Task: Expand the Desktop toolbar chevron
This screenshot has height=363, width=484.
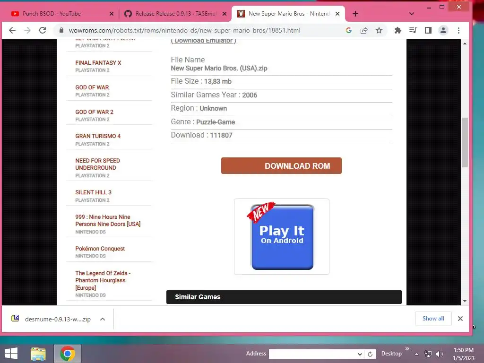Action: (407, 349)
